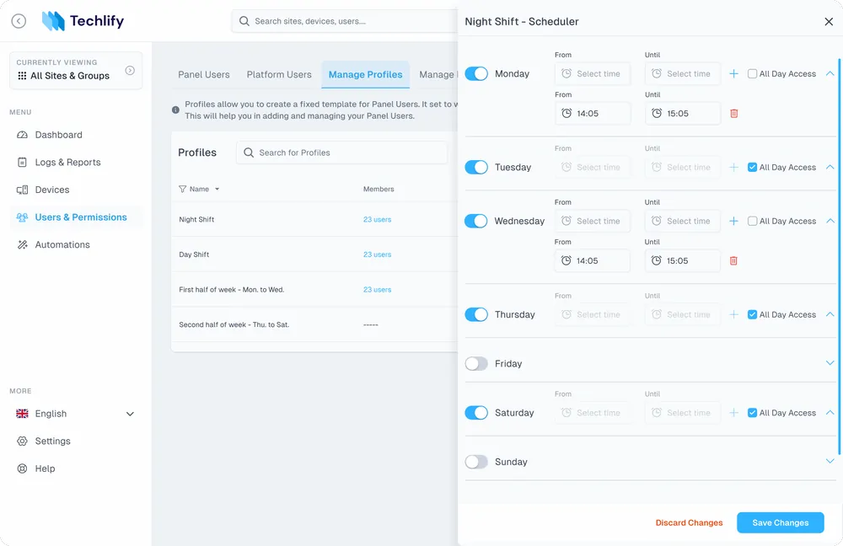
Task: Click the Automations magic wand icon
Action: pyautogui.click(x=22, y=244)
